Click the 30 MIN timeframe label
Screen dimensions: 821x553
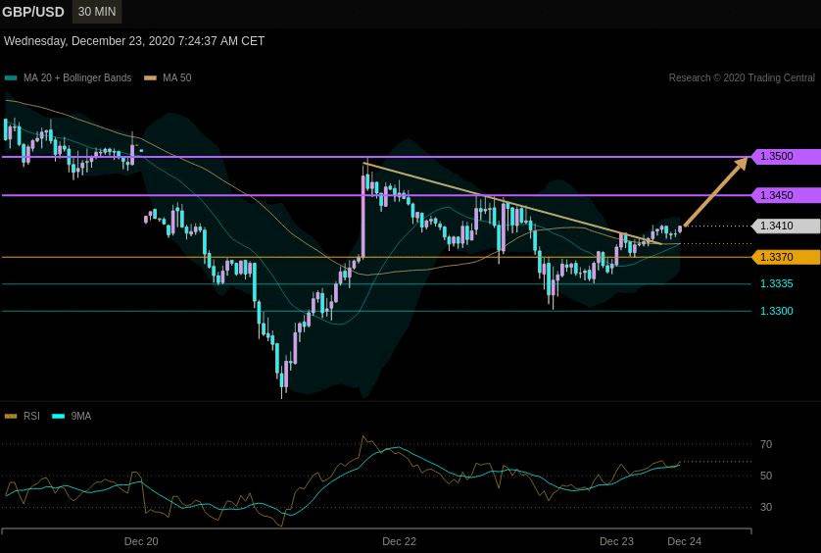pos(97,12)
